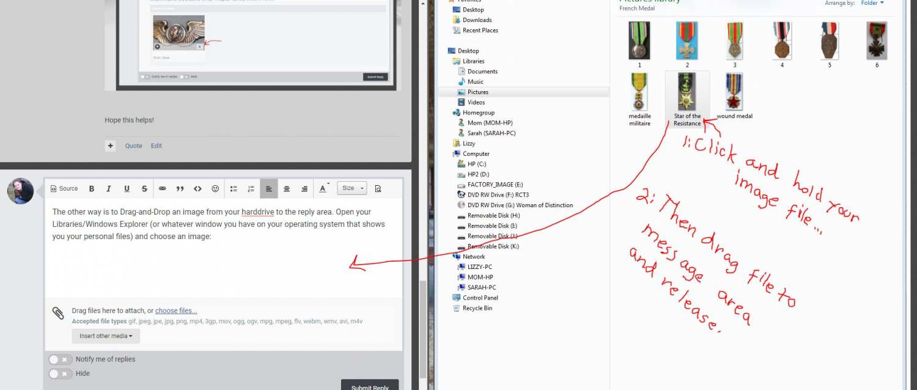This screenshot has height=390, width=917.
Task: Enable Notify me of replies
Action: (x=60, y=359)
